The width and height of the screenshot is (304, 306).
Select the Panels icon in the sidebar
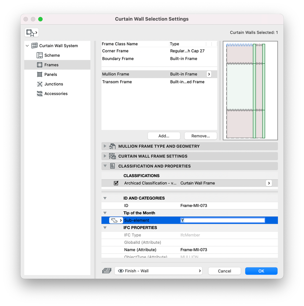(39, 74)
